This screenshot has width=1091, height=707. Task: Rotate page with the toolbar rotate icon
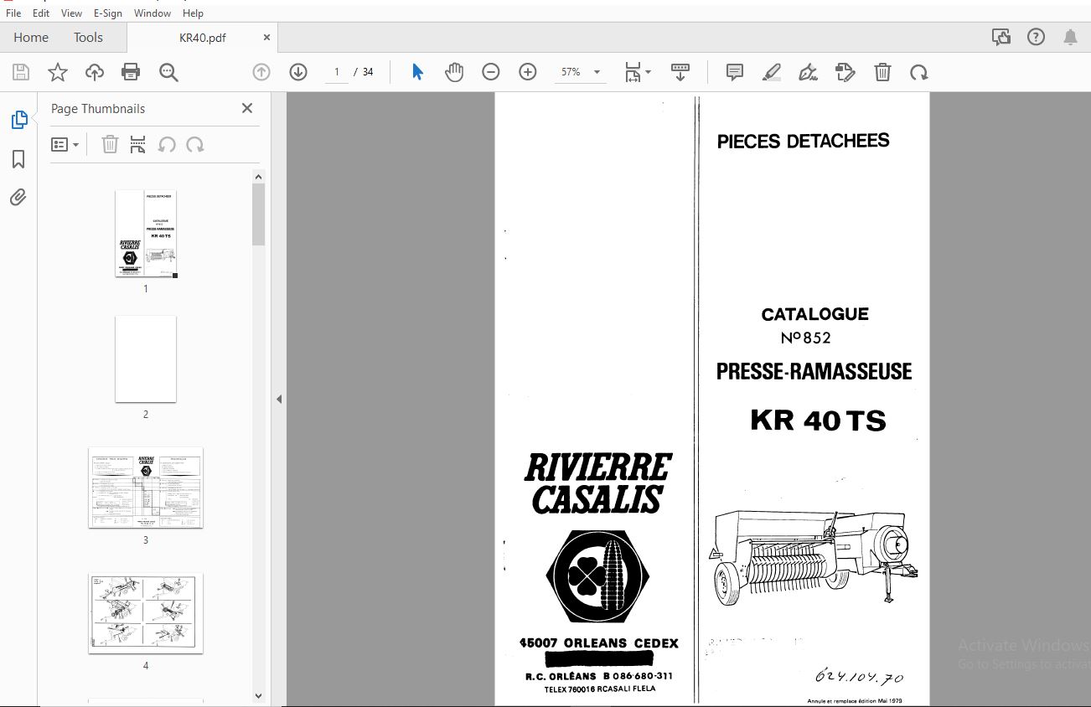pos(919,72)
